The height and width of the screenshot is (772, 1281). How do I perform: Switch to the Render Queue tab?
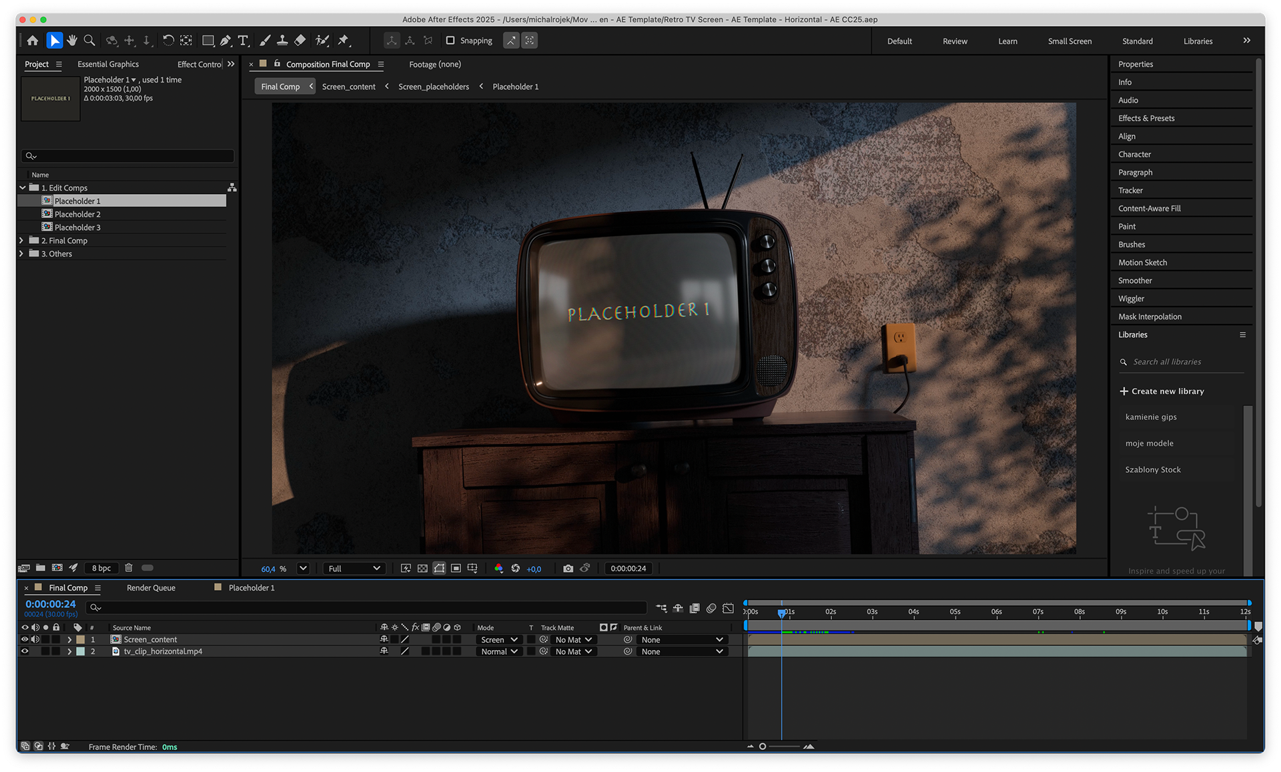point(151,588)
